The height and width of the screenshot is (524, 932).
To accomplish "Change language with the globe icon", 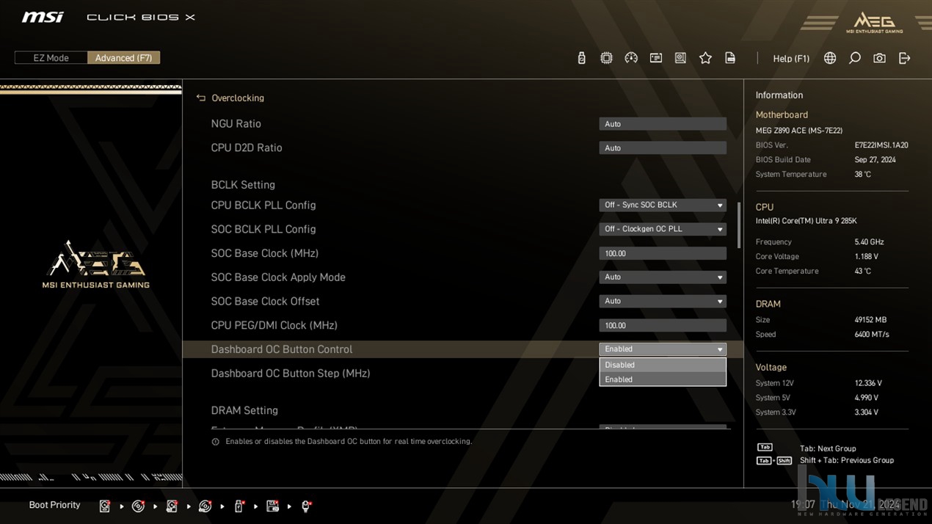I will 830,58.
